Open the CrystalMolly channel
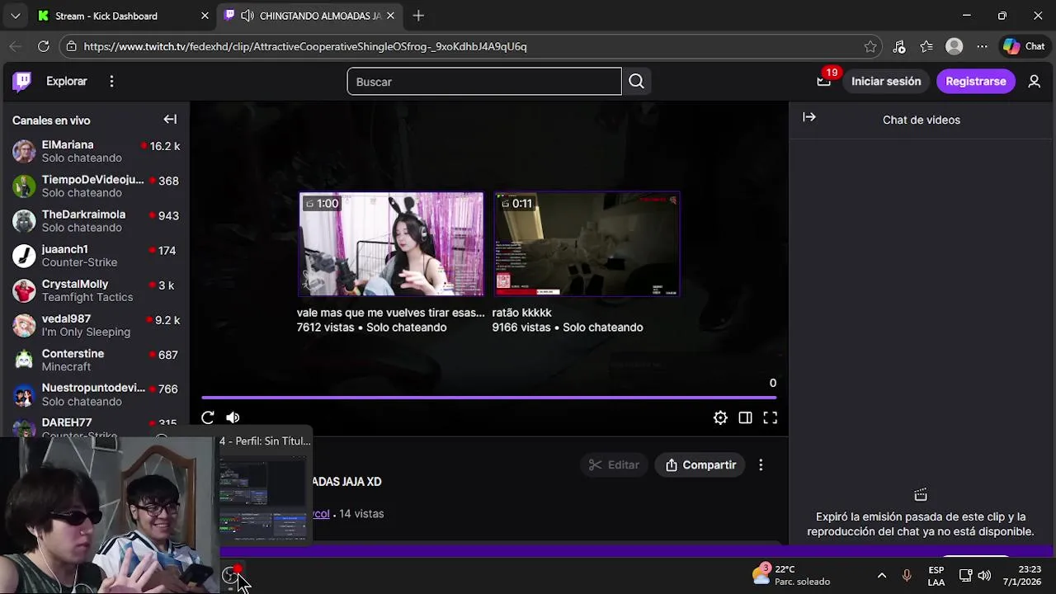 [95, 290]
